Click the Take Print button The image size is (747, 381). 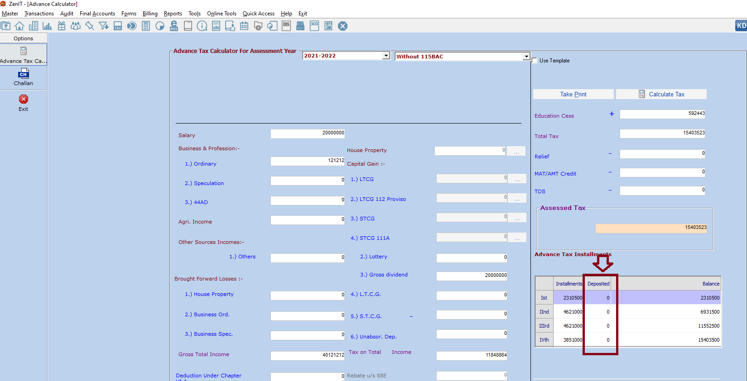[x=573, y=94]
